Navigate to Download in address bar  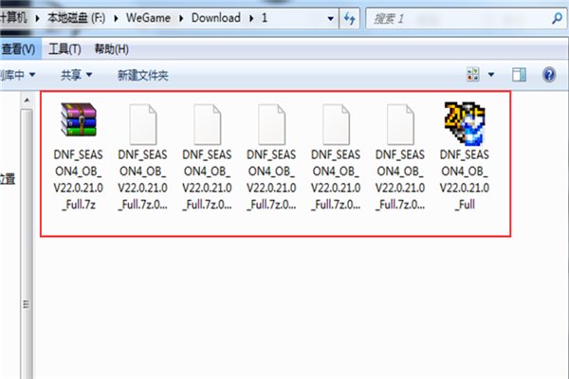pos(216,18)
